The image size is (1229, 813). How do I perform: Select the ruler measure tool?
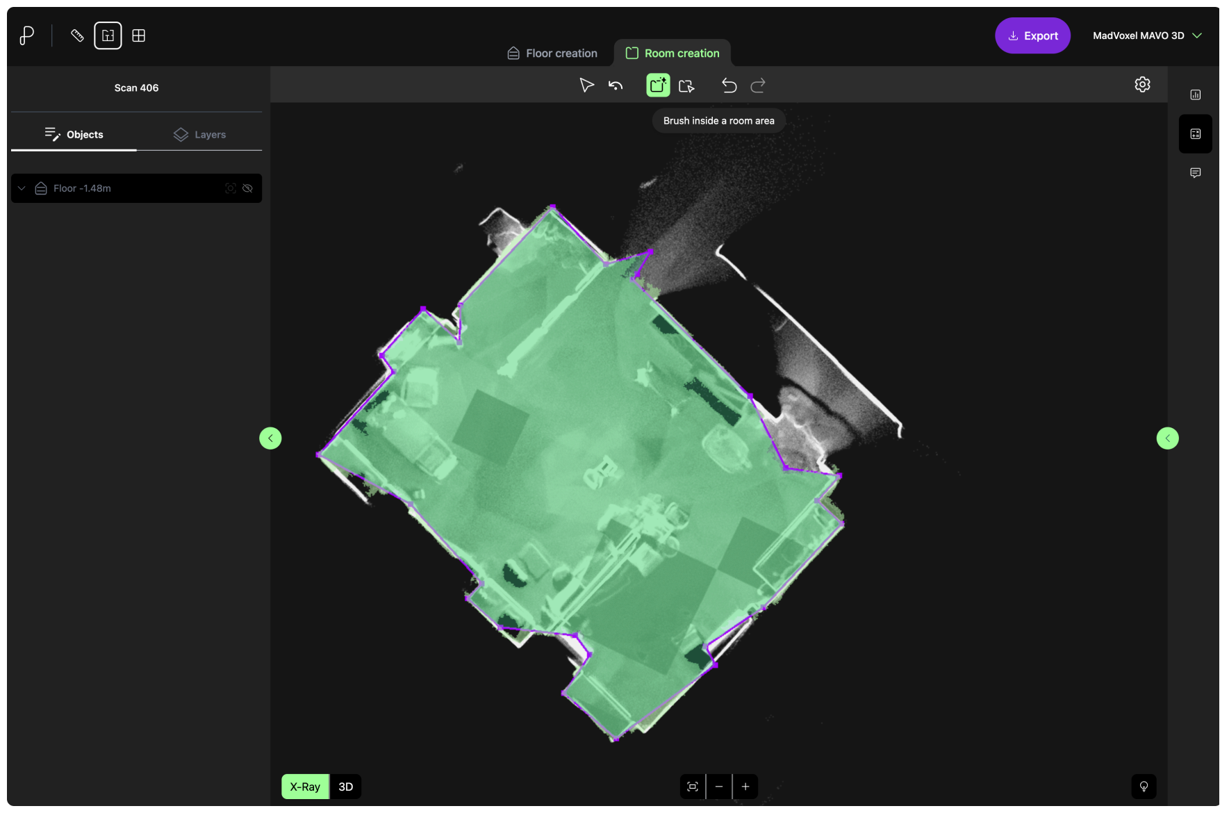77,35
